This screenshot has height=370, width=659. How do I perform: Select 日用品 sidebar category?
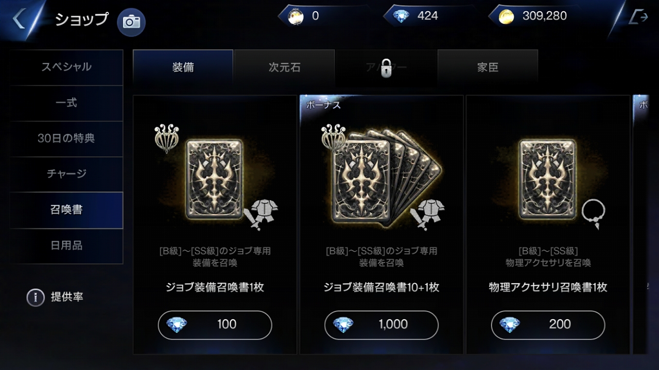click(66, 246)
